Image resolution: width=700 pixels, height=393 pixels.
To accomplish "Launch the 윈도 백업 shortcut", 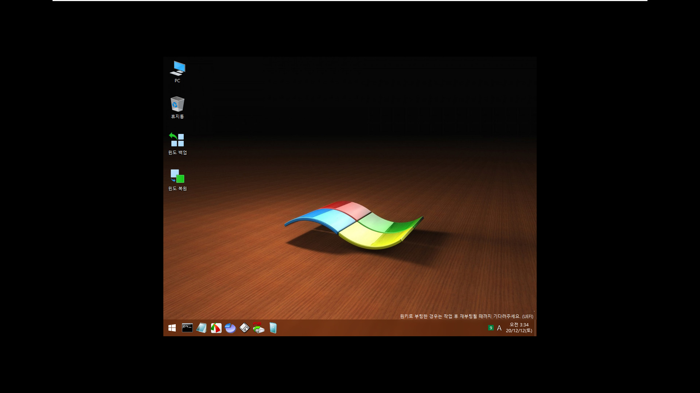I will (x=177, y=143).
